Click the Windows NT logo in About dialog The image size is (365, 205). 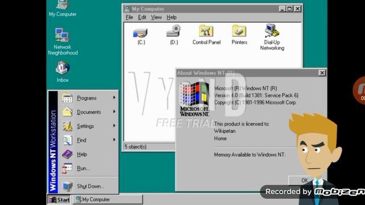[x=194, y=99]
